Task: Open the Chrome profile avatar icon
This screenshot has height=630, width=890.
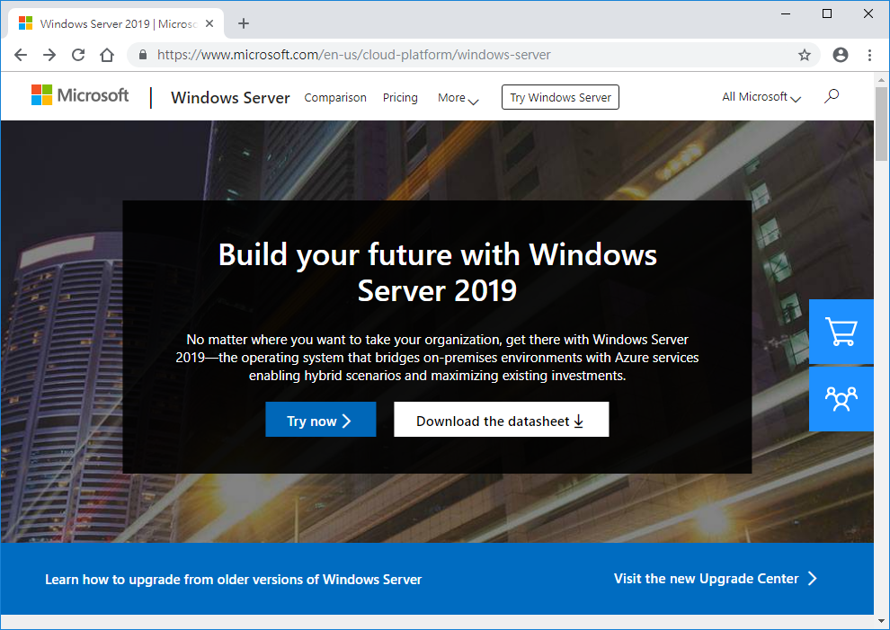Action: pyautogui.click(x=841, y=55)
